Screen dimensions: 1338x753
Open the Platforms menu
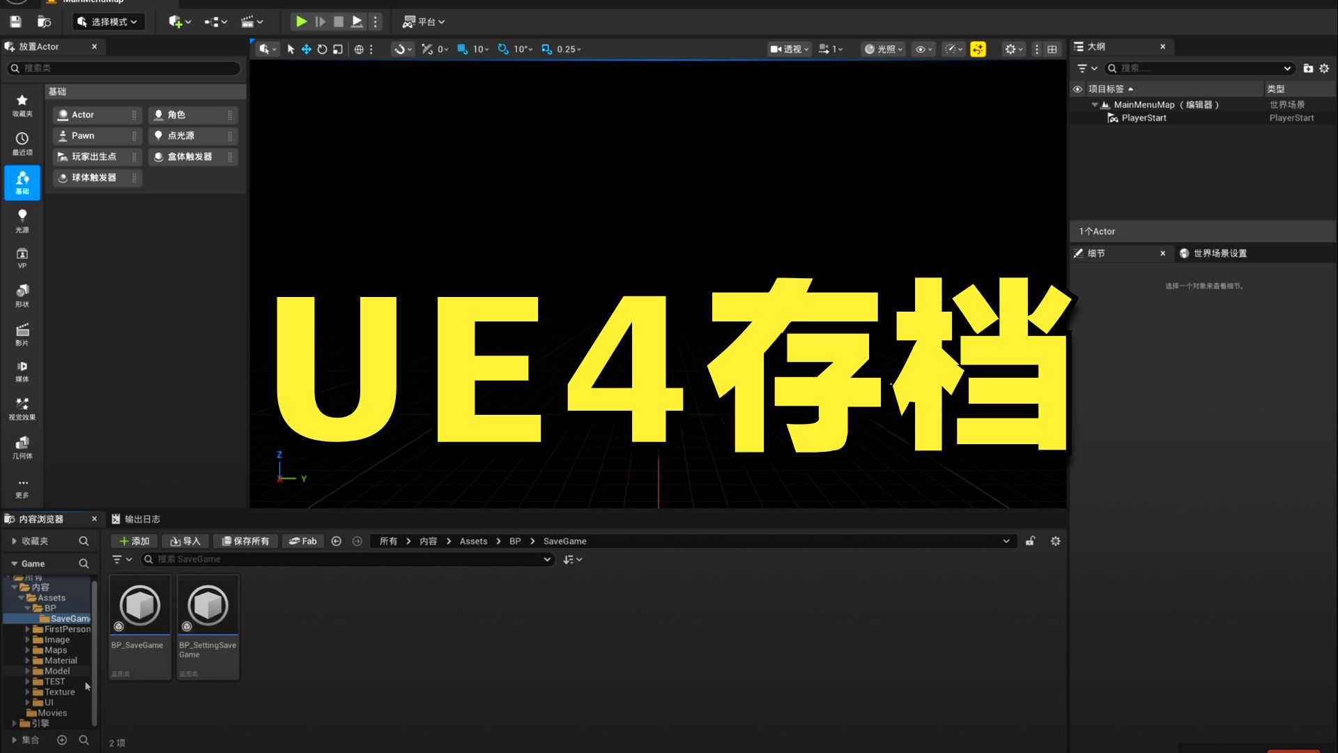pos(423,22)
